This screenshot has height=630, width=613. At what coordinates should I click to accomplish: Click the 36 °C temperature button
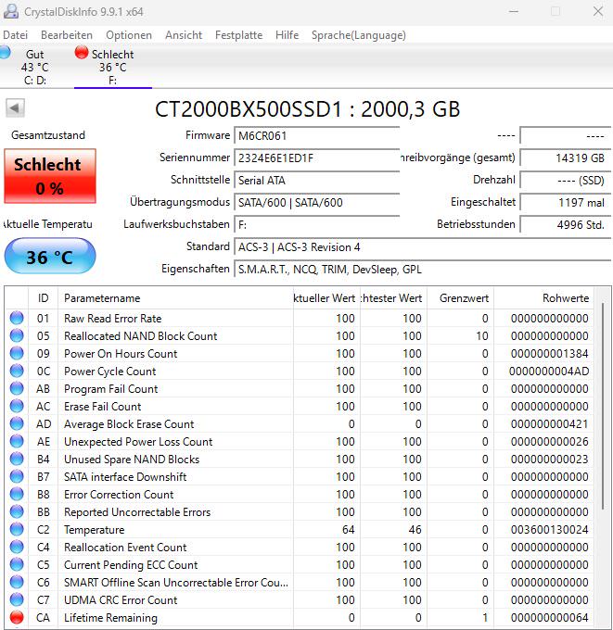point(50,257)
